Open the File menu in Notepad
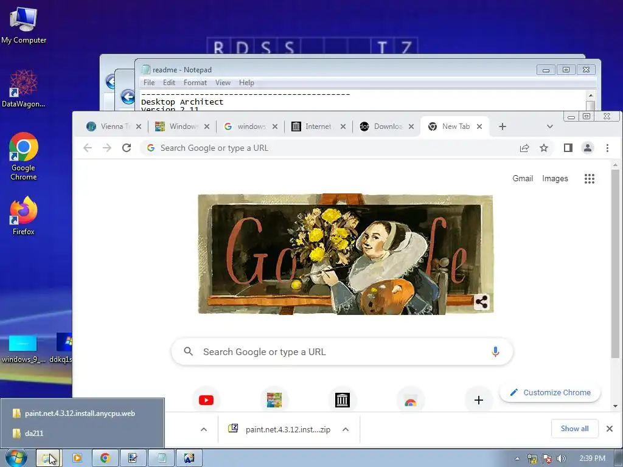 coord(149,83)
